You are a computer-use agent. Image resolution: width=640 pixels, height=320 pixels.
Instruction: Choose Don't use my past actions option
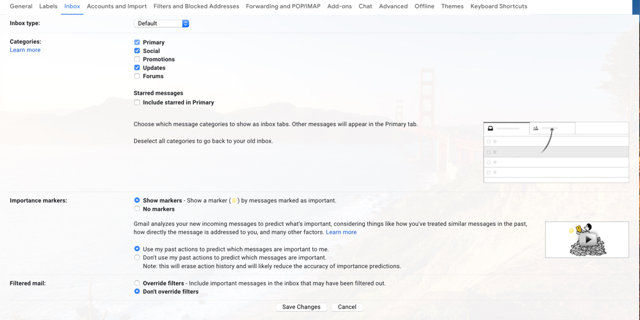(137, 258)
